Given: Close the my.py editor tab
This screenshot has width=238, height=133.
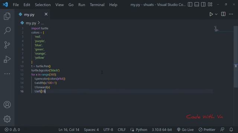Looking at the screenshot, I should click(x=46, y=14).
